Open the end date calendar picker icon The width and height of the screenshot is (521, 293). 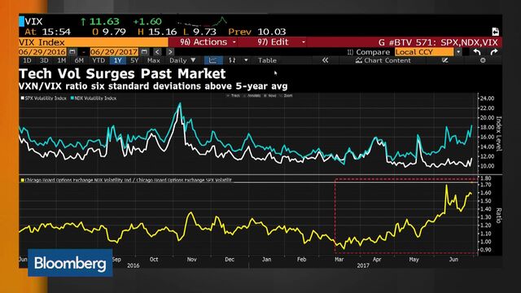pos(144,52)
